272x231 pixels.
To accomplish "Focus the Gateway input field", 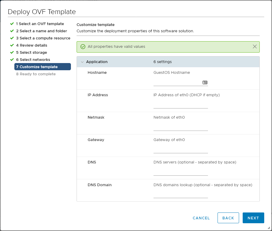I will (x=180, y=150).
